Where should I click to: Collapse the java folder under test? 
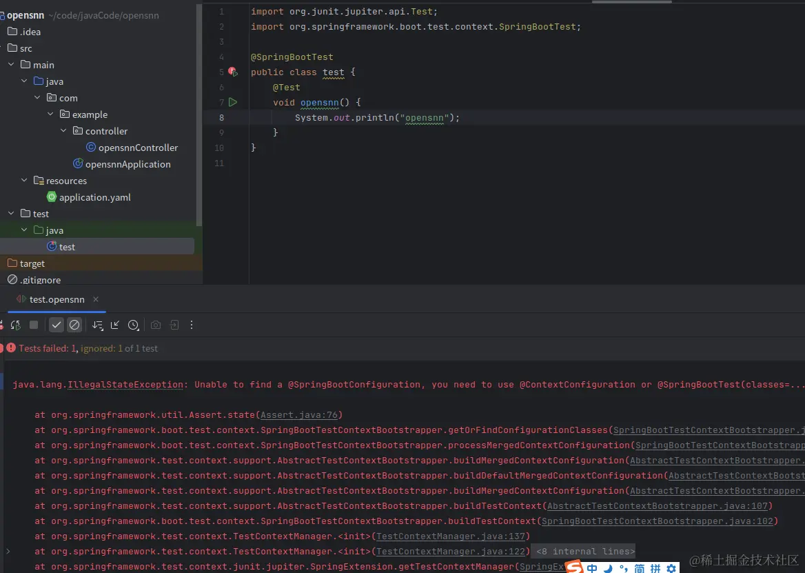click(x=24, y=230)
